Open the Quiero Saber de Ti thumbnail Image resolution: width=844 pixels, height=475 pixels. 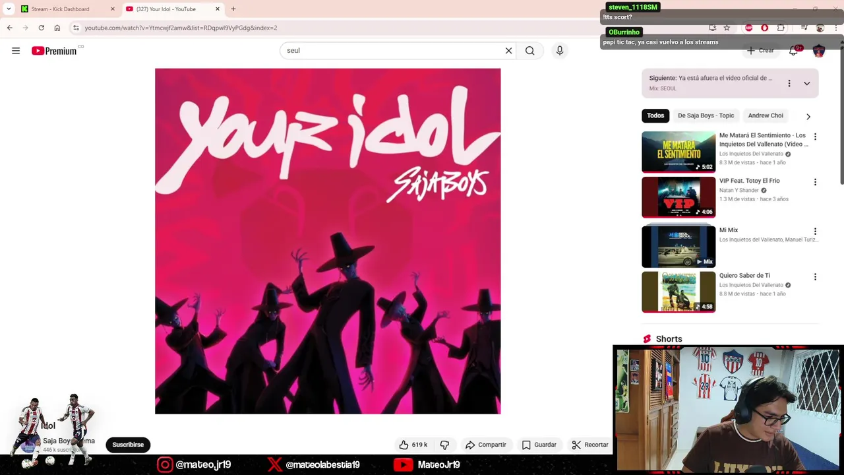coord(678,292)
